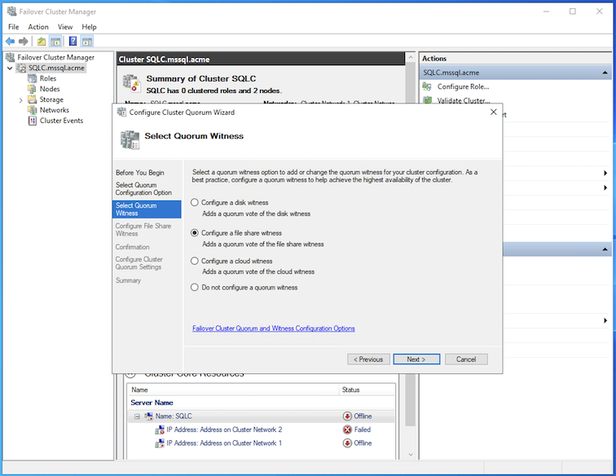Open Failover Cluster Quorum and Witness Configuration Options link
This screenshot has width=616, height=476.
274,328
